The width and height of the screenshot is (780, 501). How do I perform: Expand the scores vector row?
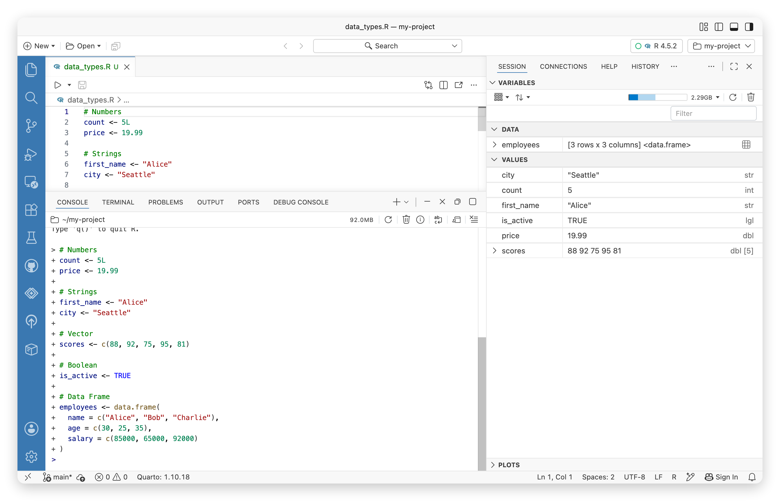tap(494, 250)
